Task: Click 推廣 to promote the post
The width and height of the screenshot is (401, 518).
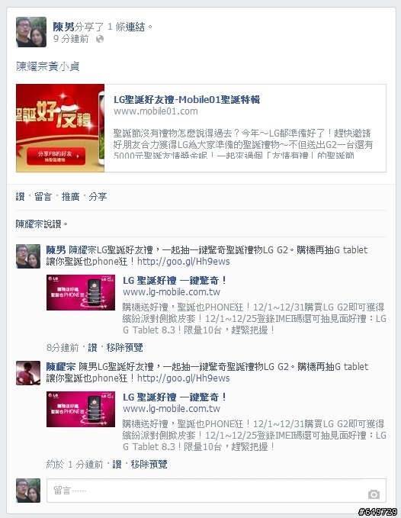Action: point(71,197)
